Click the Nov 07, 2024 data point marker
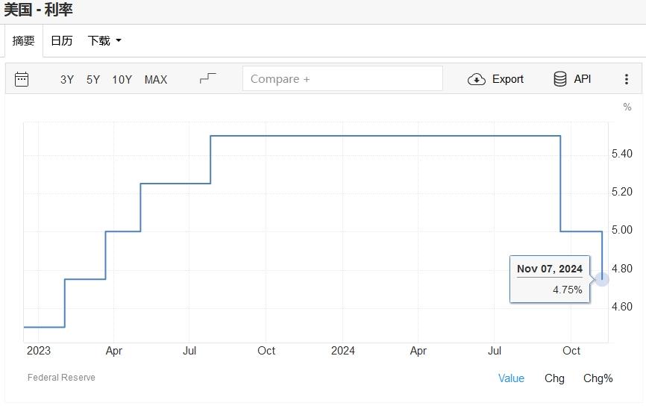 point(602,279)
